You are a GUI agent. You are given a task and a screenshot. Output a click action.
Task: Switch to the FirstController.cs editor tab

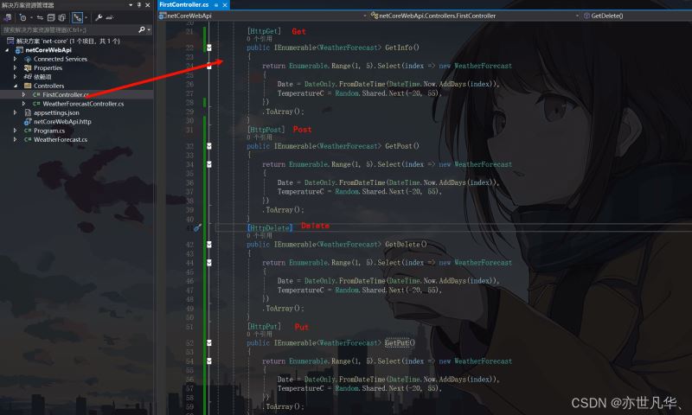(183, 5)
